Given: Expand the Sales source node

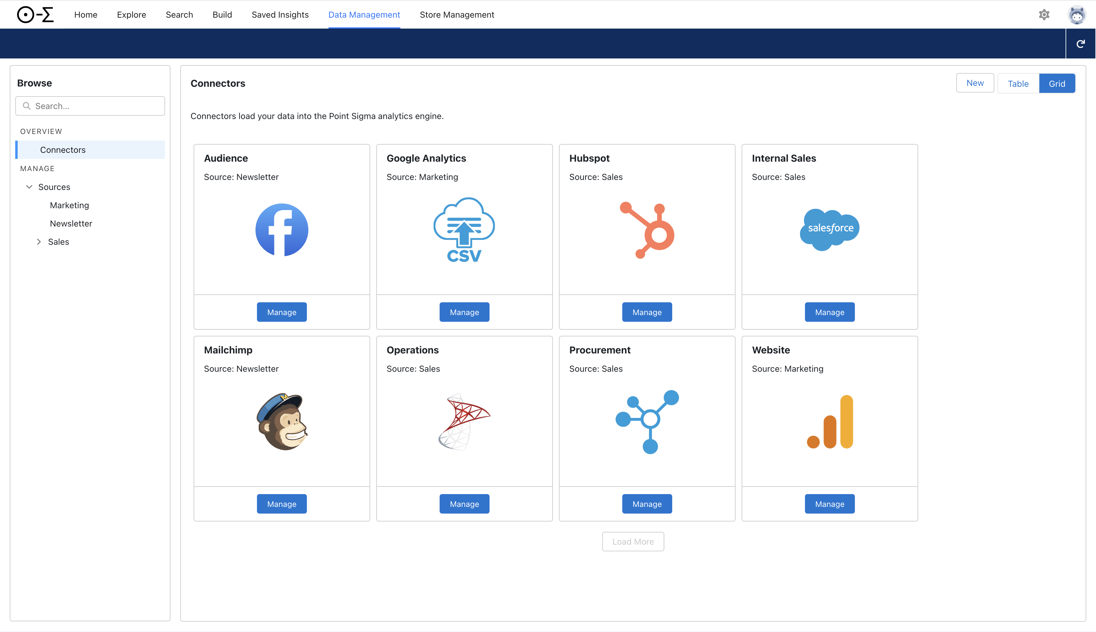Looking at the screenshot, I should point(39,242).
